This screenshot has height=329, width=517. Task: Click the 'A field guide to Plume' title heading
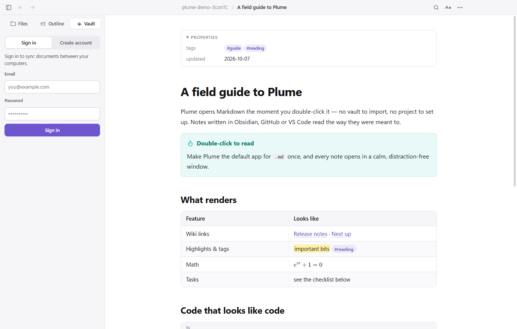pos(241,92)
